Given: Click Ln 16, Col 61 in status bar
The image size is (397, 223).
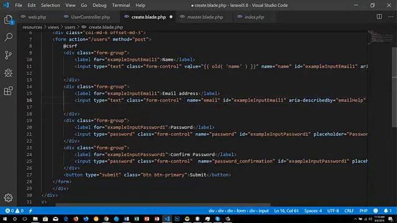Looking at the screenshot, I should [x=286, y=211].
